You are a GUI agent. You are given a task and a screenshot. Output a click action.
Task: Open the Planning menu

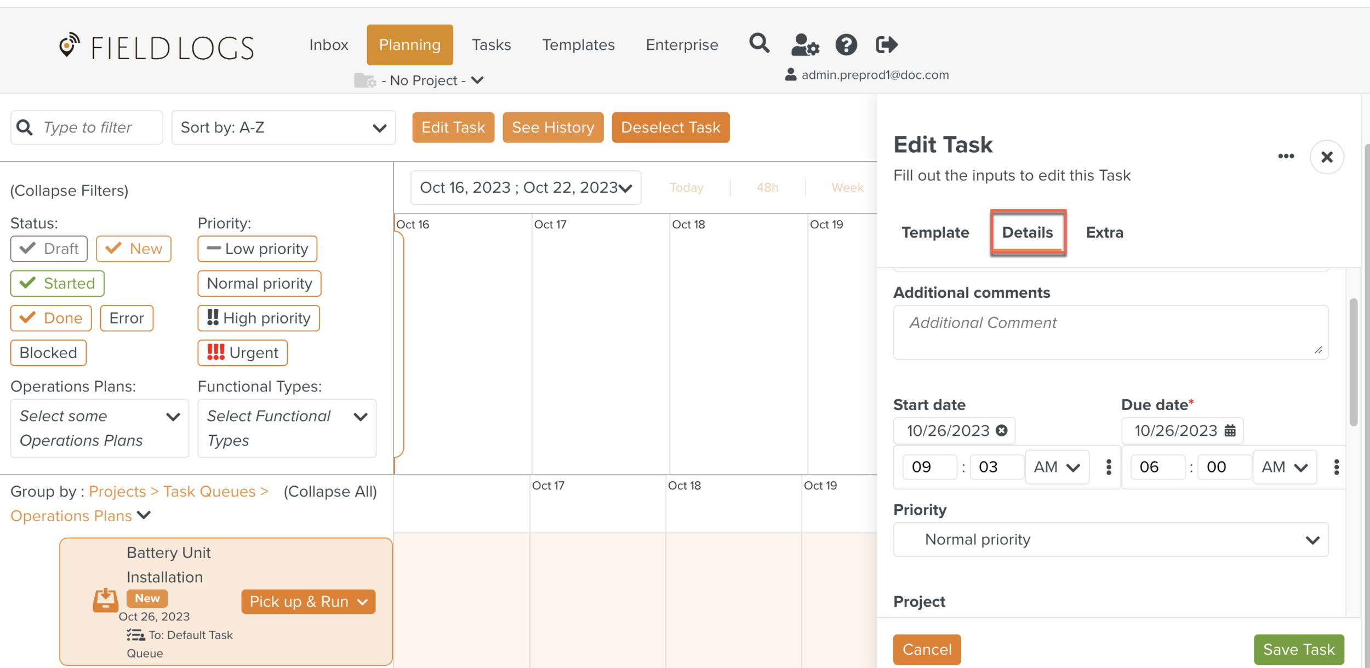pyautogui.click(x=410, y=45)
